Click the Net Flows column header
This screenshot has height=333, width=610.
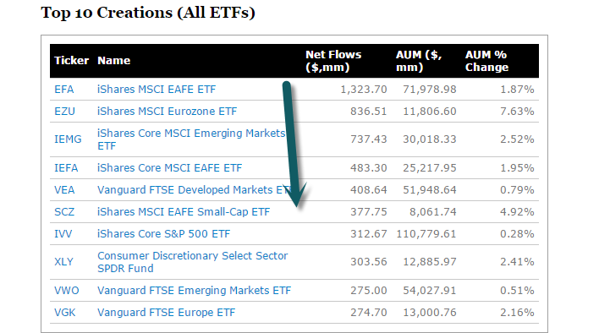tap(333, 61)
